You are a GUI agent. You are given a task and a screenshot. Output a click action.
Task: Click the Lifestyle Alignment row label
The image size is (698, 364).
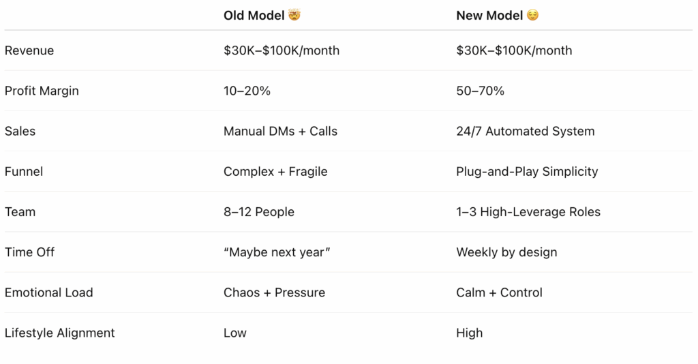pyautogui.click(x=60, y=333)
